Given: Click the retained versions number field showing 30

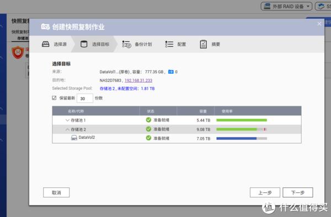Looking at the screenshot, I should coord(85,99).
